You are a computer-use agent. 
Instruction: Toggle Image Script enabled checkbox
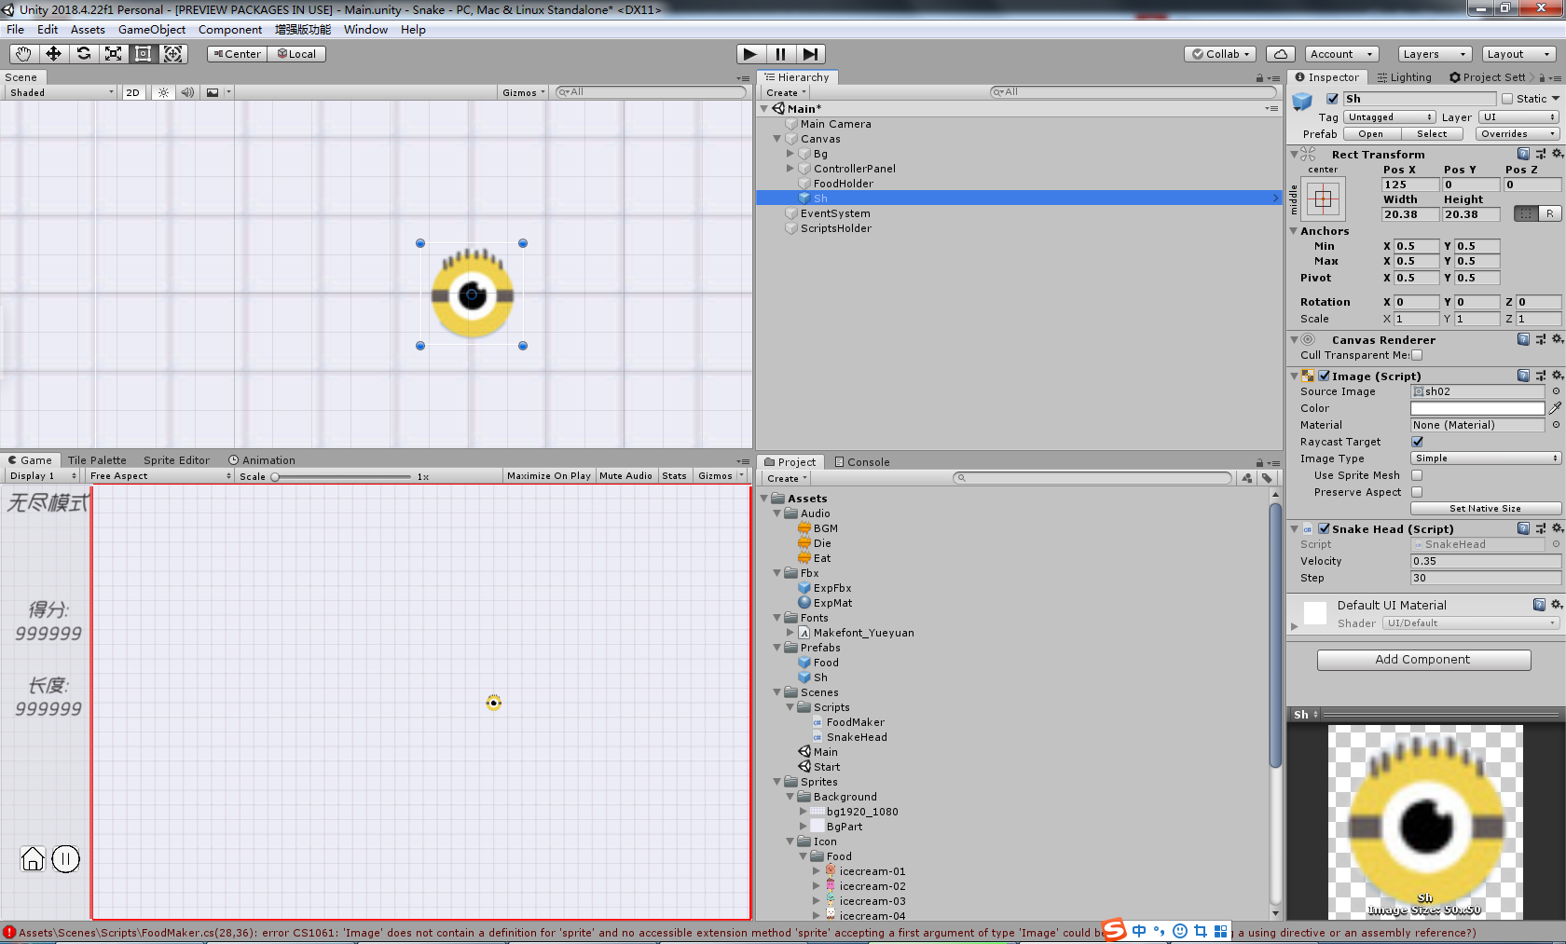pos(1324,376)
